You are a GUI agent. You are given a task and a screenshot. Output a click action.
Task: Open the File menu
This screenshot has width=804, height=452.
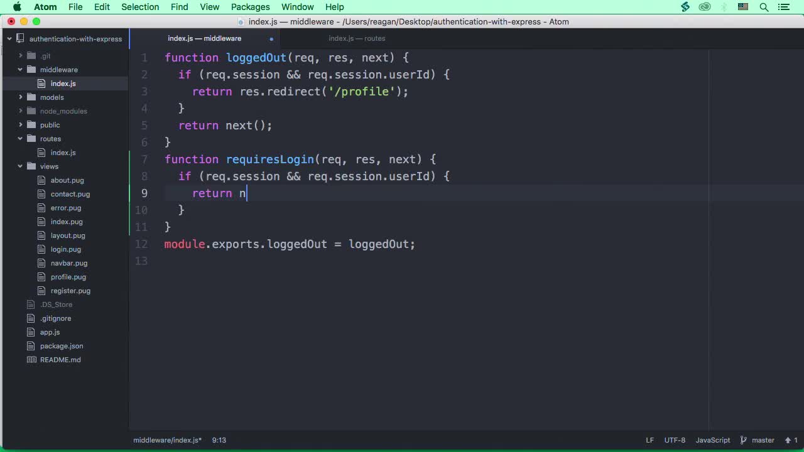(75, 7)
